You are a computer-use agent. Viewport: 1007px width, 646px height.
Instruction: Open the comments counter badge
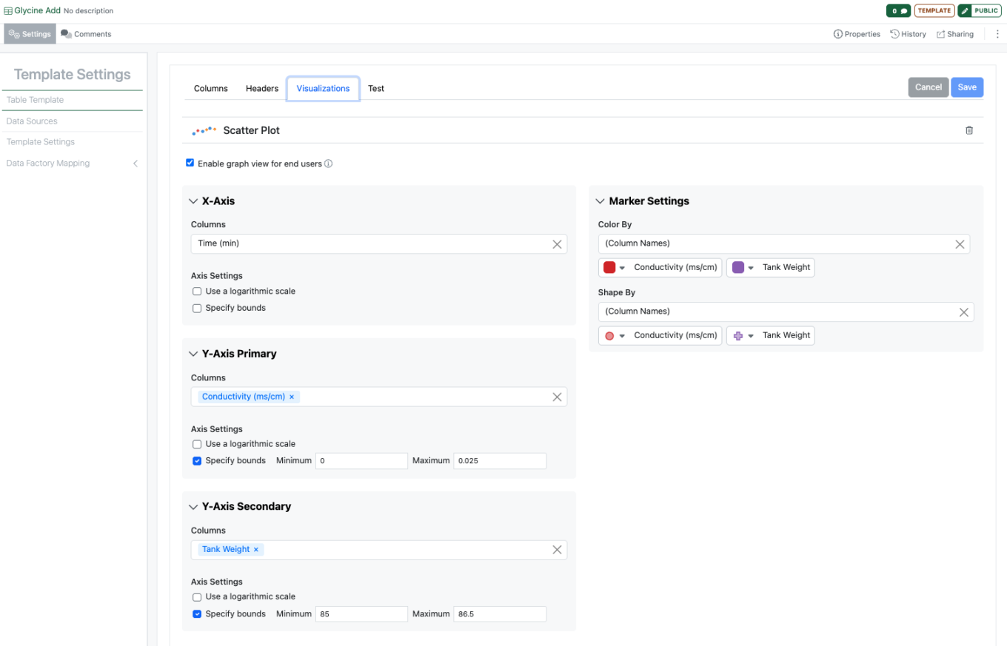point(899,11)
